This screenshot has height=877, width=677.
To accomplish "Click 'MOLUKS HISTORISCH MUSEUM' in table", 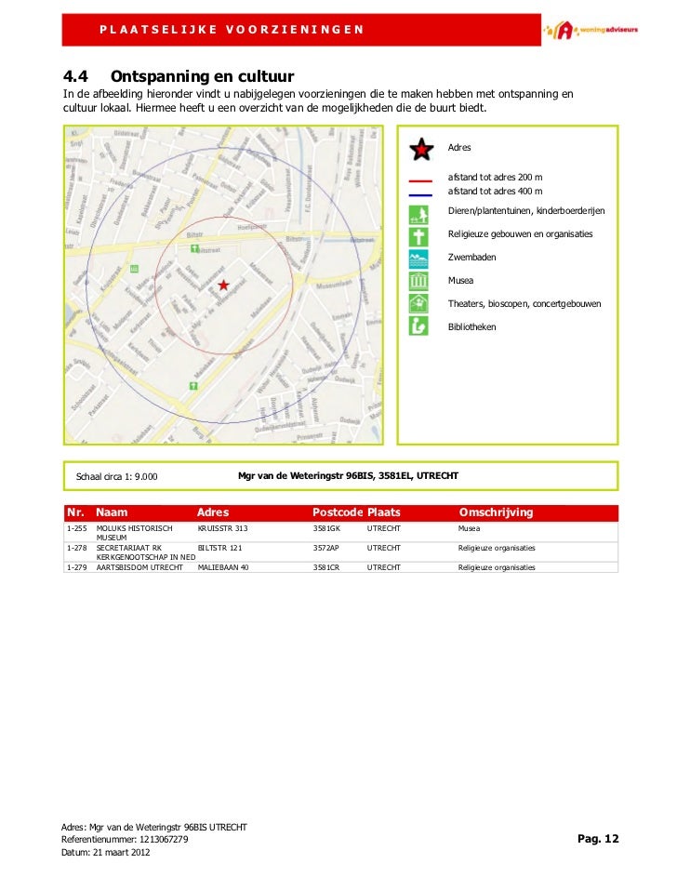I will tap(134, 533).
